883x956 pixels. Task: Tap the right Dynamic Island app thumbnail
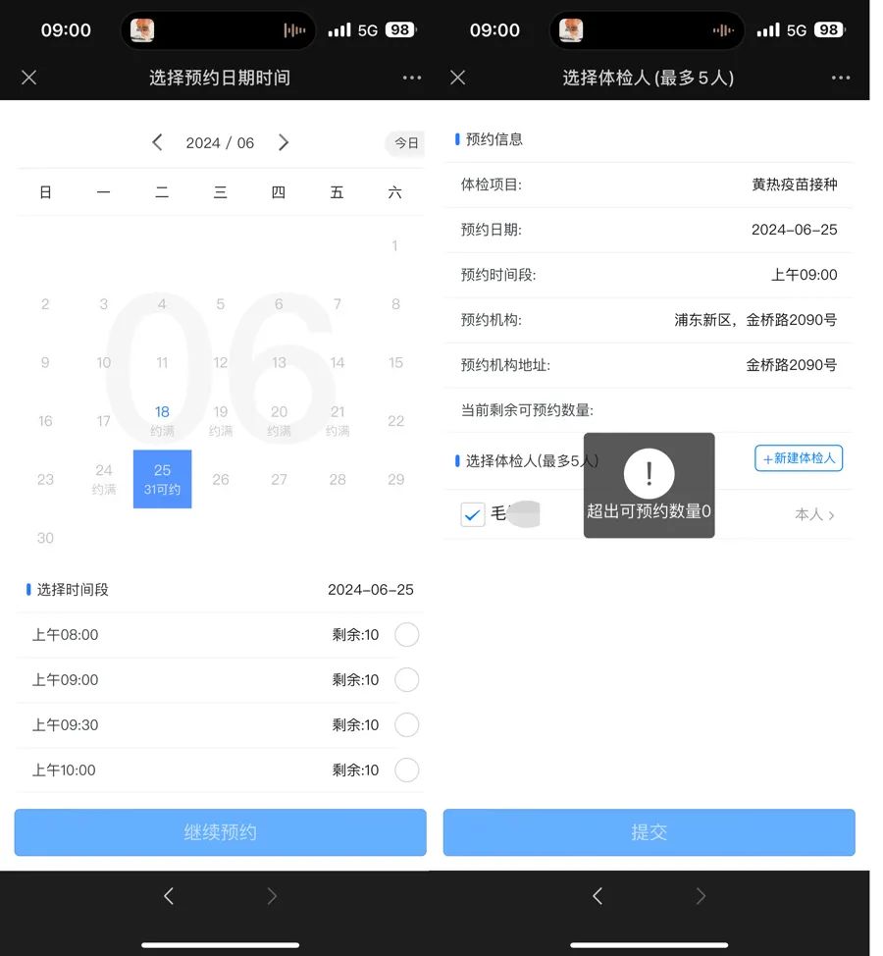pos(571,29)
